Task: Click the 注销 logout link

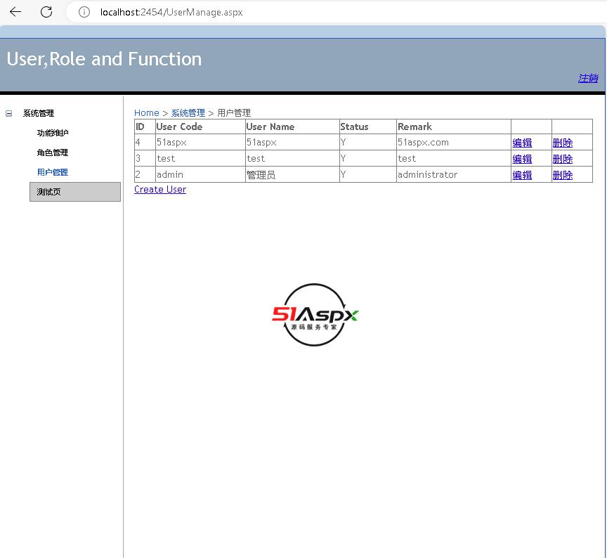Action: (588, 78)
